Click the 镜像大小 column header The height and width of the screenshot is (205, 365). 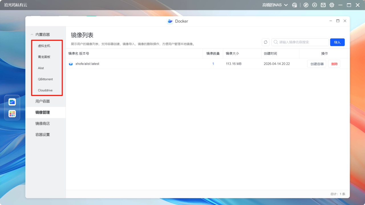232,53
